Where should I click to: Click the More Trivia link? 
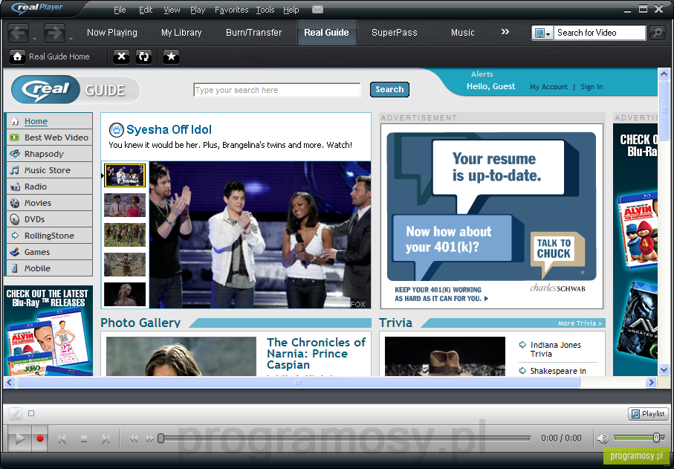pos(580,323)
